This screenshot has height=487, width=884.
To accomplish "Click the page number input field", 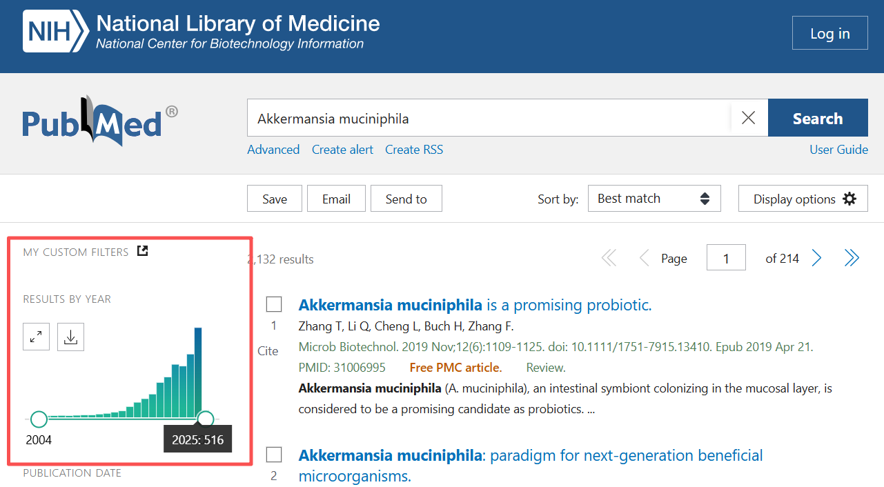I will (726, 259).
